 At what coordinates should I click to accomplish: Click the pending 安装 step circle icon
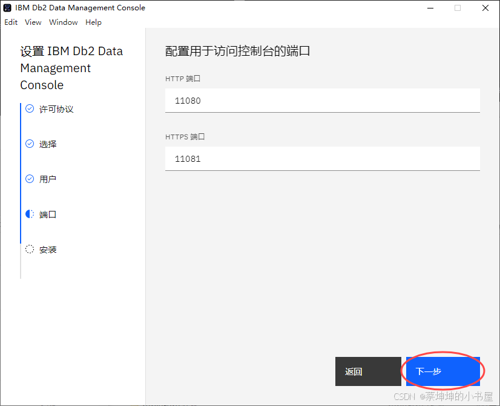coord(28,249)
